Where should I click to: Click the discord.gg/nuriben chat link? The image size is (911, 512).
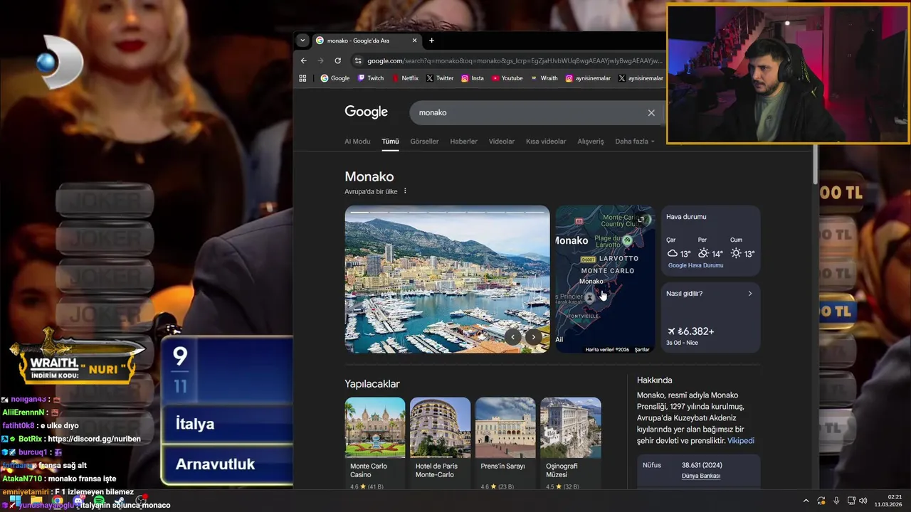tap(94, 439)
